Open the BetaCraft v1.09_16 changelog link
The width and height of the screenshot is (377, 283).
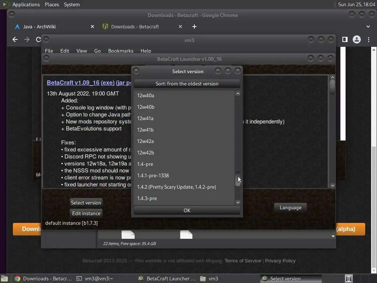[73, 83]
